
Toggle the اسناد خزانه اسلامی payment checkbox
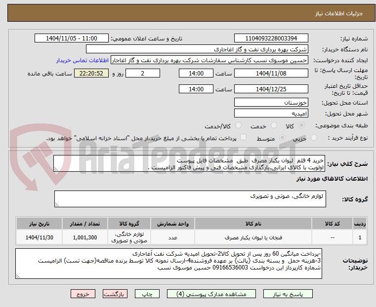click(x=243, y=137)
